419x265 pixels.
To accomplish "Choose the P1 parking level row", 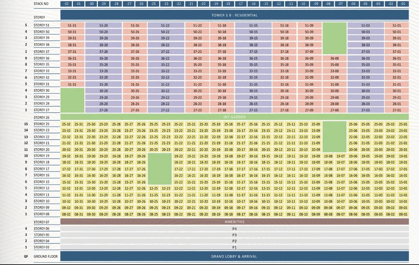I will point(234,247).
